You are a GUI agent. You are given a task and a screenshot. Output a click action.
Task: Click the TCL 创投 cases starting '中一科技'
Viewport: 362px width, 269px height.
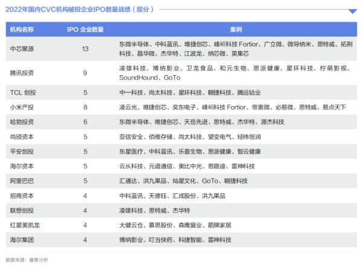pos(190,93)
